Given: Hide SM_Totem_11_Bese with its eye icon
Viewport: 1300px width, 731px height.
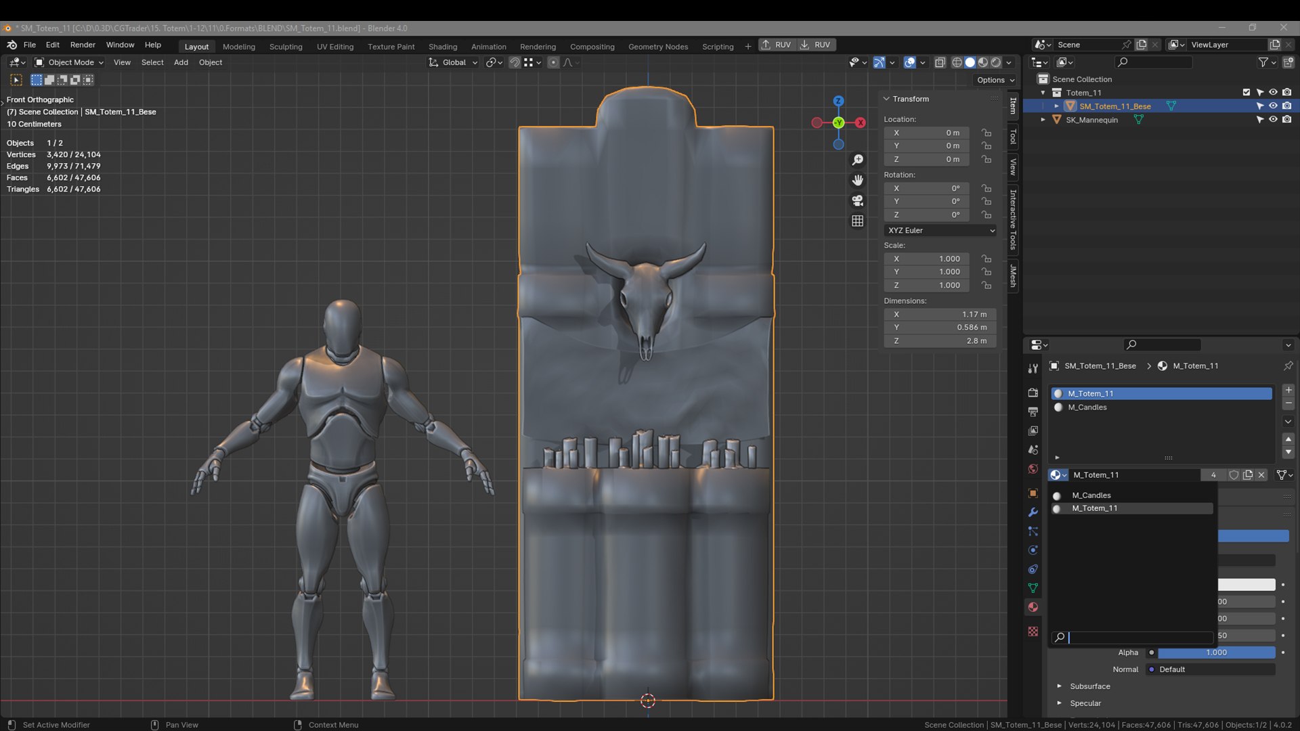Looking at the screenshot, I should [x=1273, y=106].
